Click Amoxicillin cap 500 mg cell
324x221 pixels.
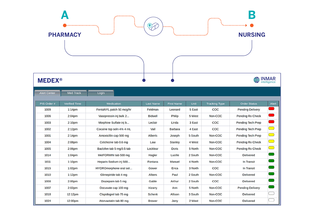pos(114,136)
